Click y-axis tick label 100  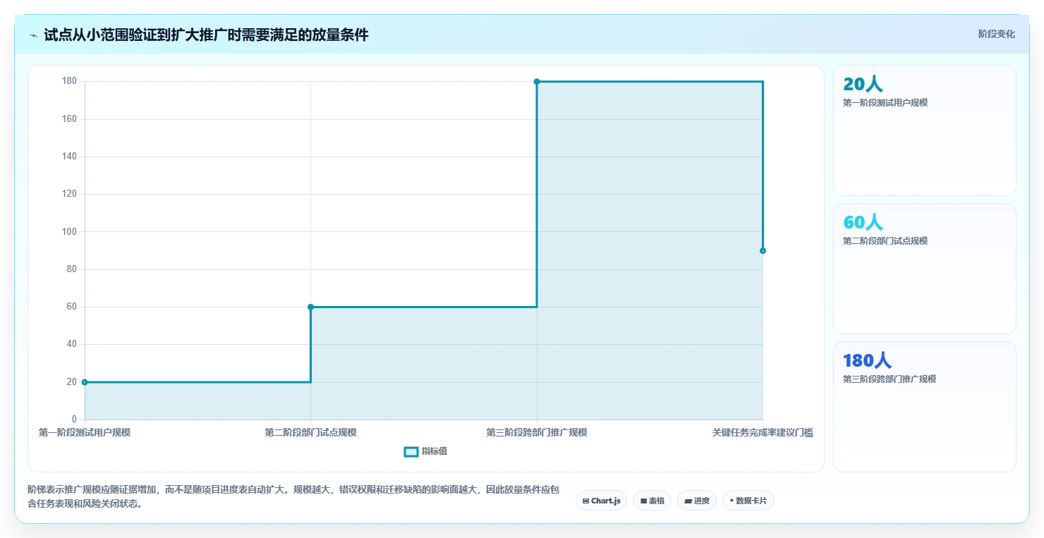pyautogui.click(x=69, y=231)
